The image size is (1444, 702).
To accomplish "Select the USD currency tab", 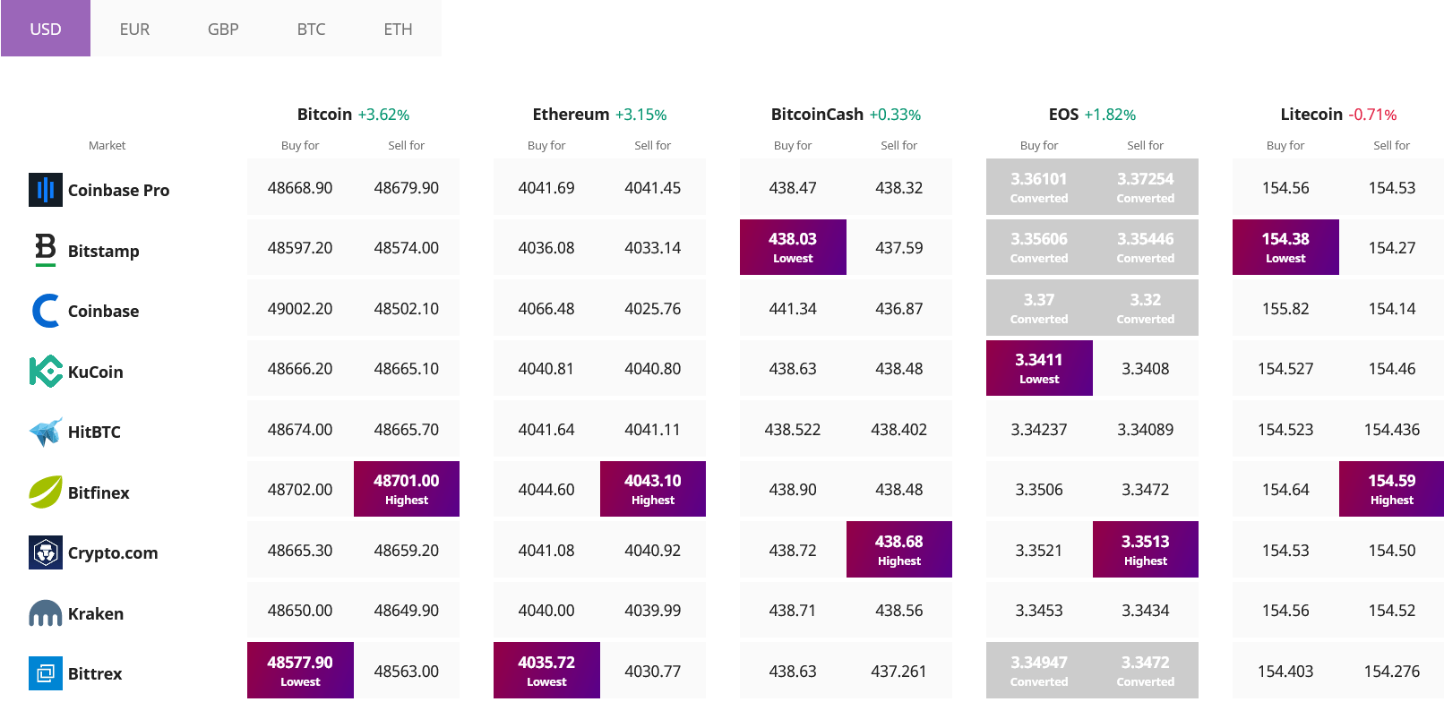I will pyautogui.click(x=46, y=29).
